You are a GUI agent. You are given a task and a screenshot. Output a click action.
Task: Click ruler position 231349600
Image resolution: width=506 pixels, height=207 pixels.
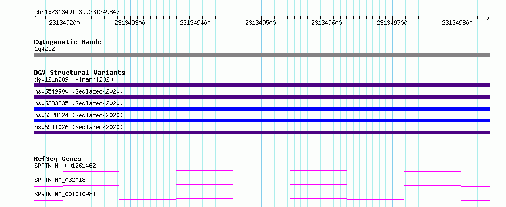point(326,23)
